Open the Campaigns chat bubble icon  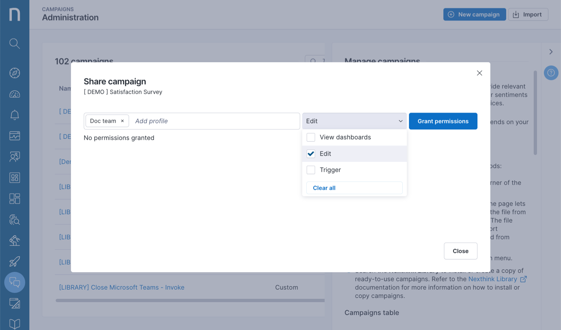tap(14, 282)
